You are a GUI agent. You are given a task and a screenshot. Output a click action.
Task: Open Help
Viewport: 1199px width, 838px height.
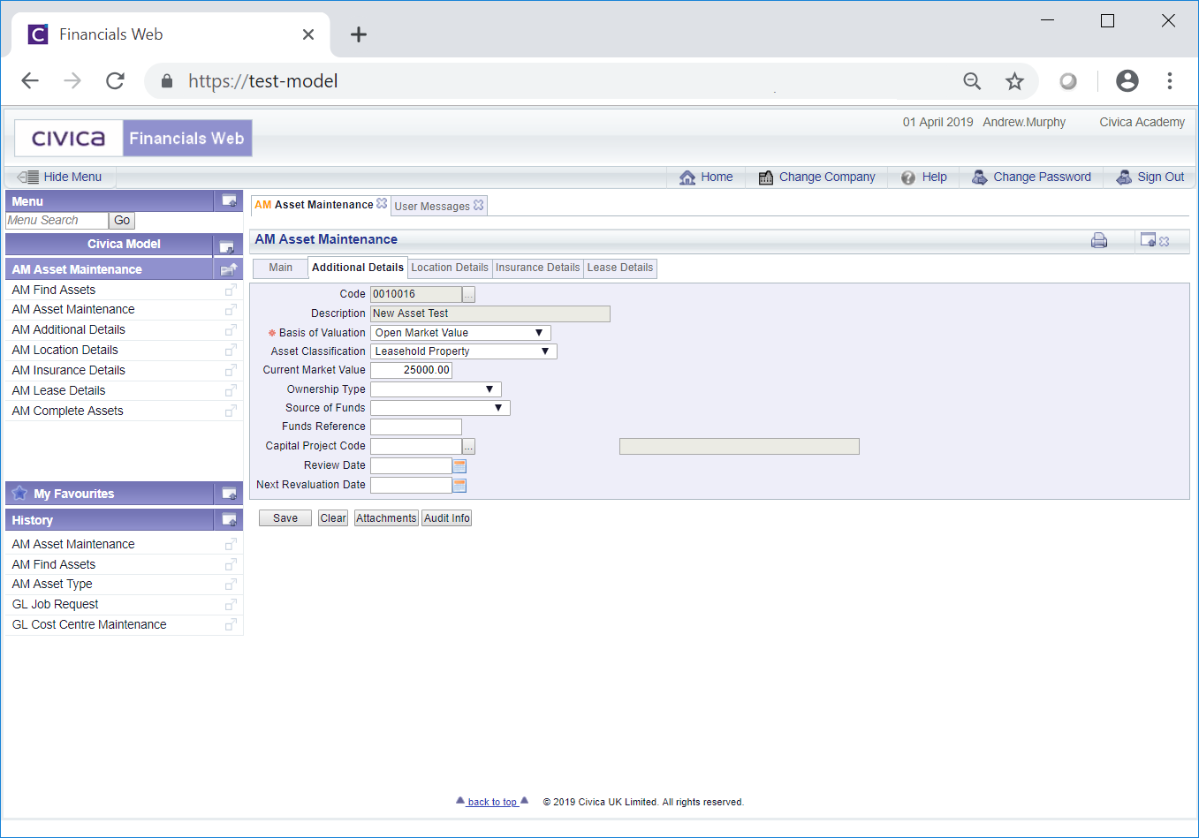pos(923,177)
